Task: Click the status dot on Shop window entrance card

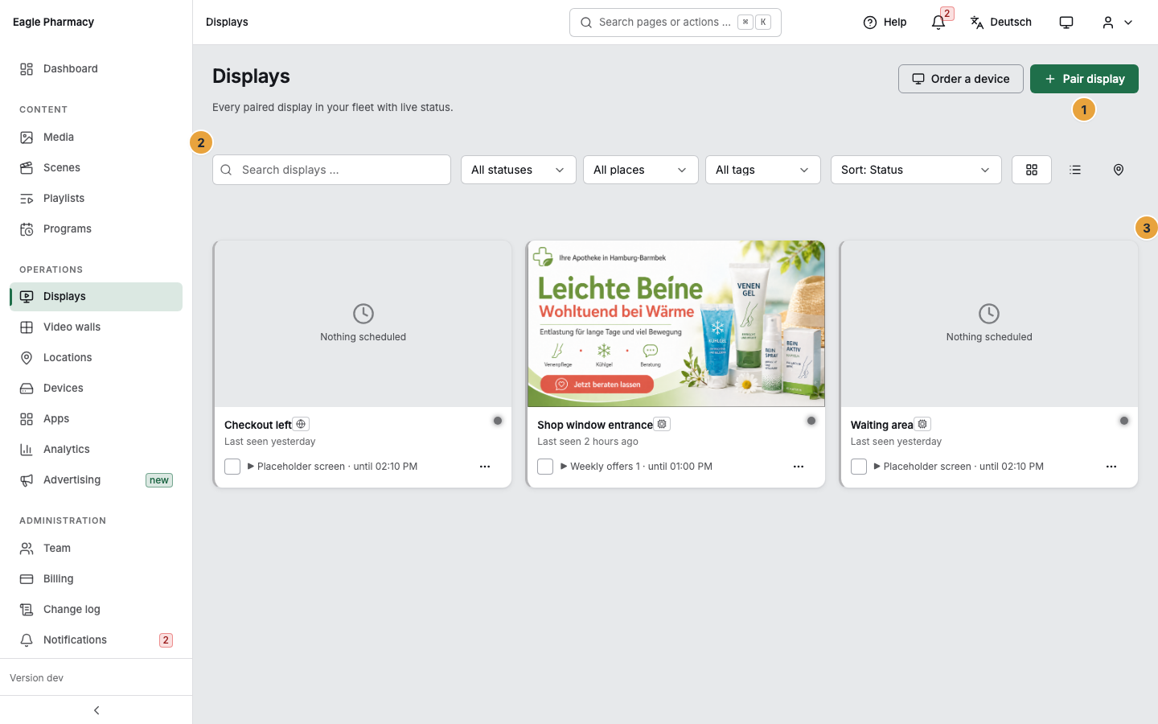Action: pyautogui.click(x=811, y=421)
